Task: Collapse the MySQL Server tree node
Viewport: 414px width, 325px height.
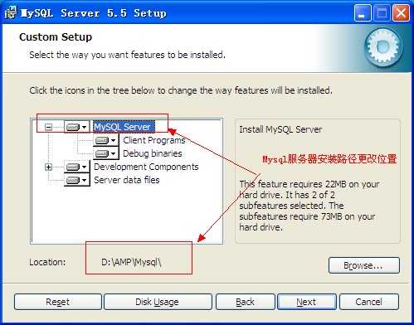Action: [48, 127]
